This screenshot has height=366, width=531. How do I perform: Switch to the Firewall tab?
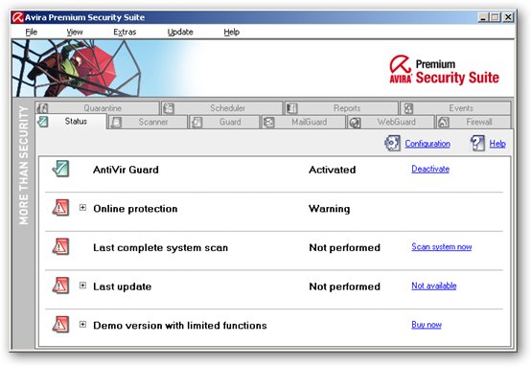coord(473,122)
